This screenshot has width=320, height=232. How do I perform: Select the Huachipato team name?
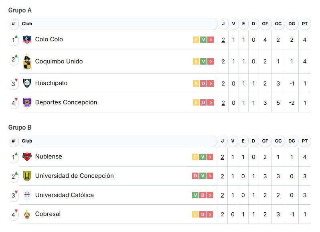click(51, 83)
